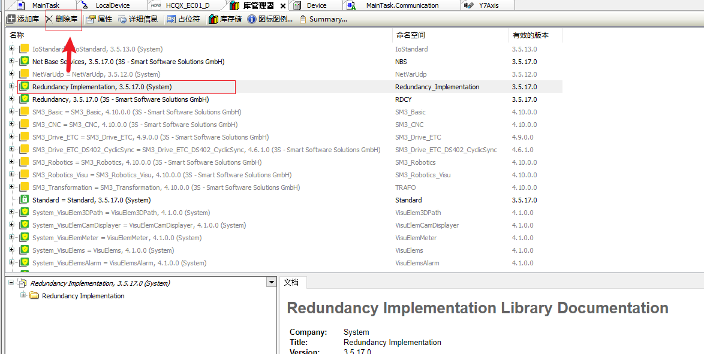
Task: Expand the SM3_Basic library node
Action: [11, 112]
